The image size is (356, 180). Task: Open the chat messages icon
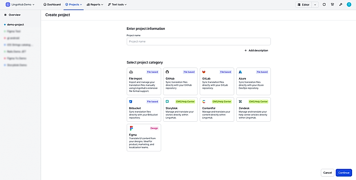pyautogui.click(x=324, y=4)
